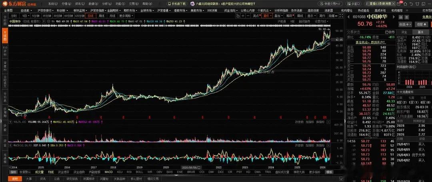
Task: Select 60分钟 period
Action: coord(68,16)
